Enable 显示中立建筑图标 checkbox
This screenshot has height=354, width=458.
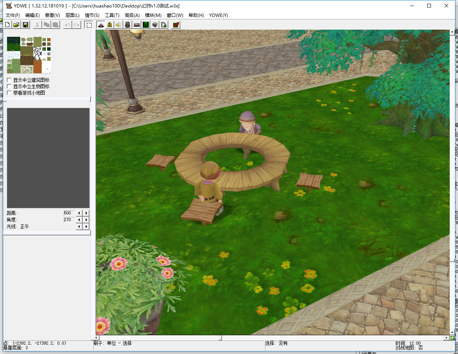[x=9, y=80]
